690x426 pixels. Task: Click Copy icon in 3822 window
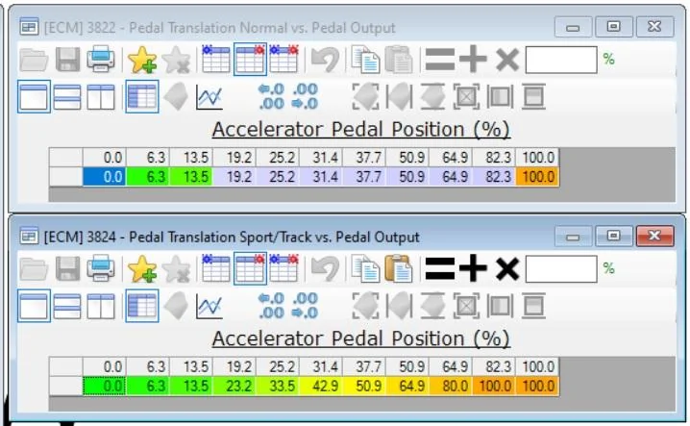coord(365,60)
